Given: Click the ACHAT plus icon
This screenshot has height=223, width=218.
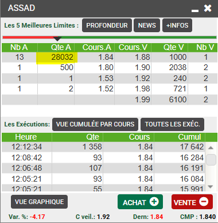Looking at the screenshot, I should coord(154,202).
